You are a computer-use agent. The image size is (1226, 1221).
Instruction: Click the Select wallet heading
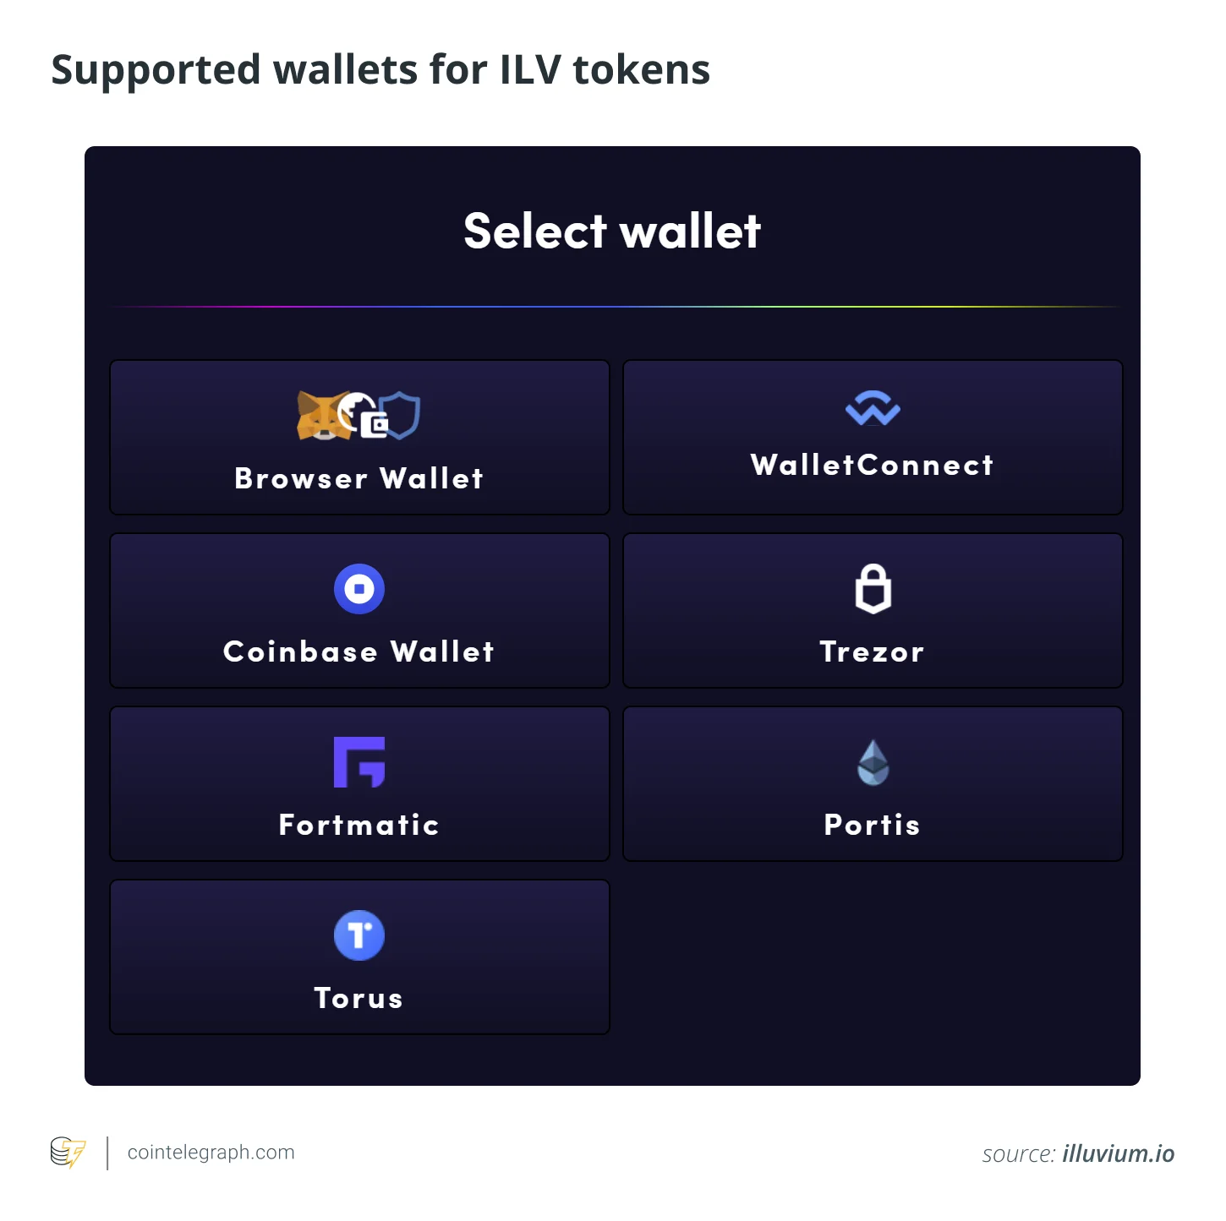(x=613, y=231)
